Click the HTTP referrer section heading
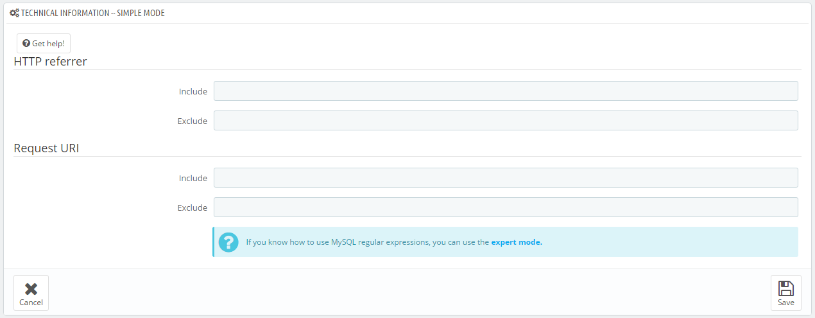This screenshot has height=318, width=815. [x=50, y=62]
